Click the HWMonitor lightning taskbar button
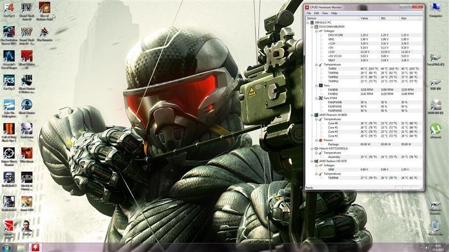Image resolution: width=449 pixels, height=252 pixels. point(36,248)
